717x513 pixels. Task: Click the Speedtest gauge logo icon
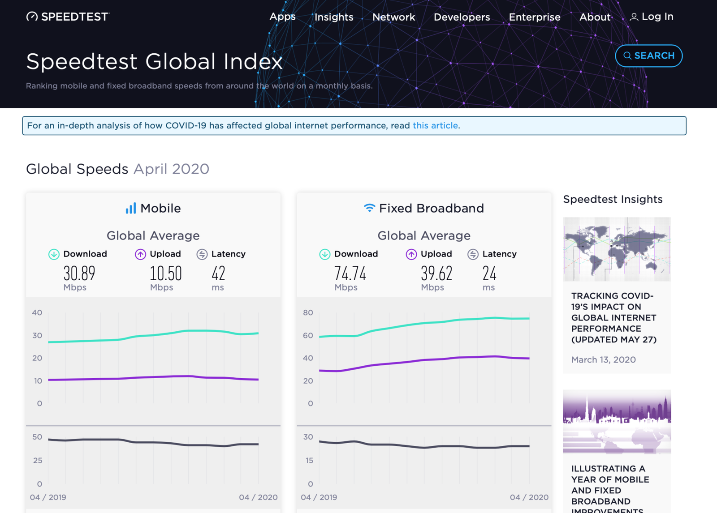(32, 17)
